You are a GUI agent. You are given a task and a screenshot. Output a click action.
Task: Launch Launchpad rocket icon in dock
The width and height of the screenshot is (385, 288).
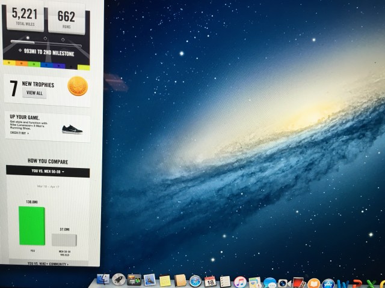tap(119, 280)
